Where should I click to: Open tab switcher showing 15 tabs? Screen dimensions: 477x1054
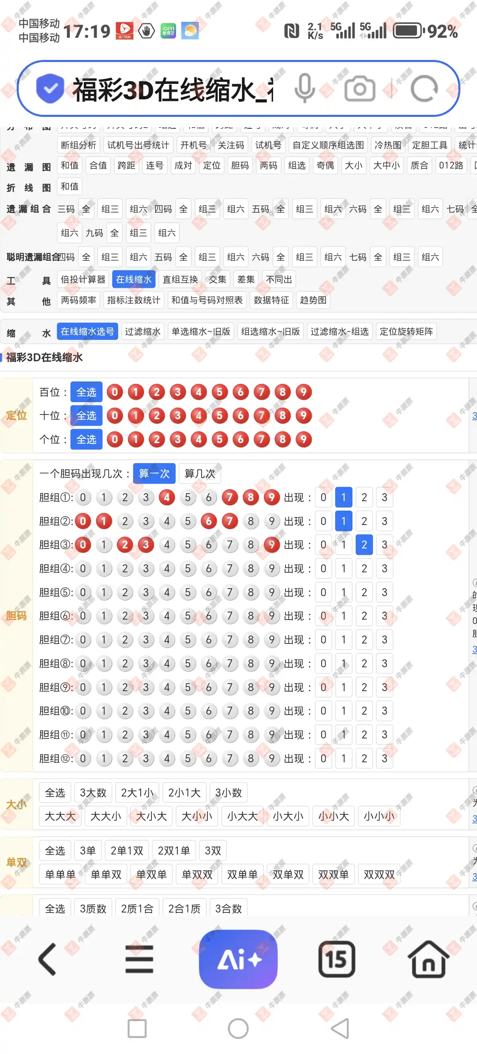tap(336, 959)
